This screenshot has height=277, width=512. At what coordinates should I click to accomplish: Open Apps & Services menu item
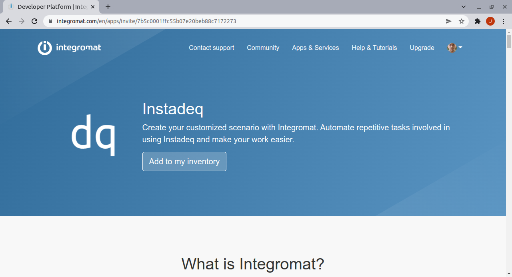click(316, 48)
